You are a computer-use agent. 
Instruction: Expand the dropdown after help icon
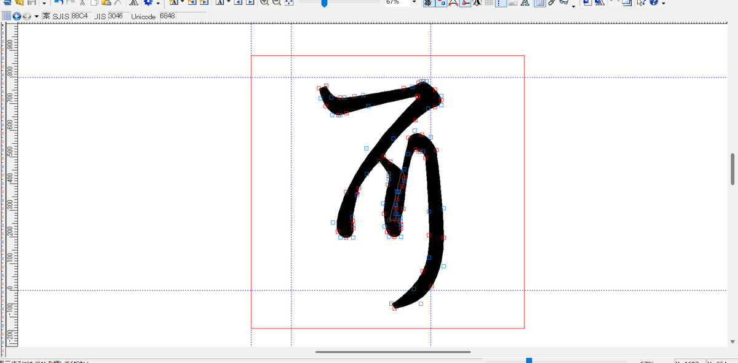(x=664, y=3)
